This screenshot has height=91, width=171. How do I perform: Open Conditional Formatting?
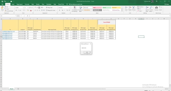click(75, 9)
